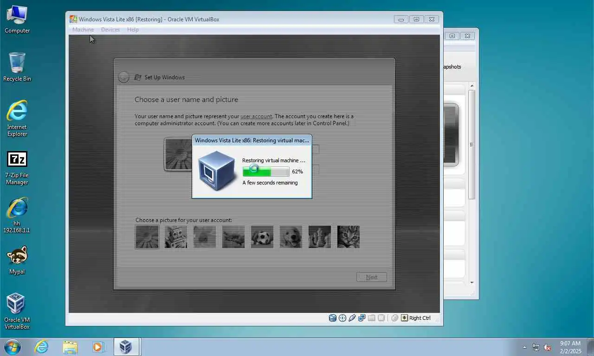Click the user account link
The height and width of the screenshot is (356, 594).
coord(256,116)
